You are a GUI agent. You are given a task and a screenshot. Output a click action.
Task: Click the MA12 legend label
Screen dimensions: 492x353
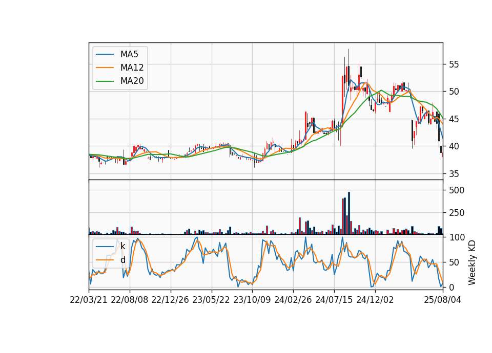tap(132, 68)
